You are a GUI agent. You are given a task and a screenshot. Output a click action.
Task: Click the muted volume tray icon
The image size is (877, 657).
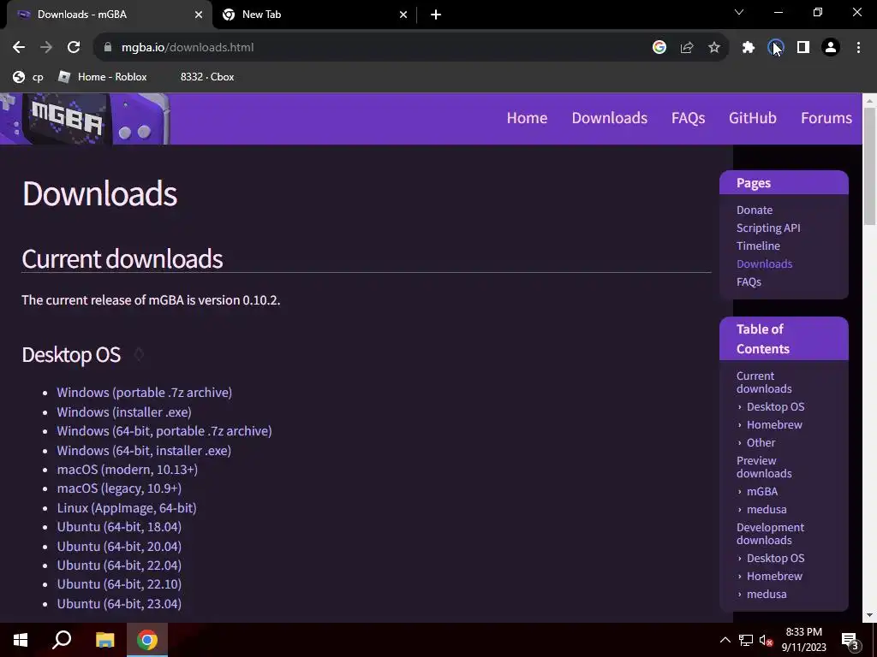tap(767, 640)
